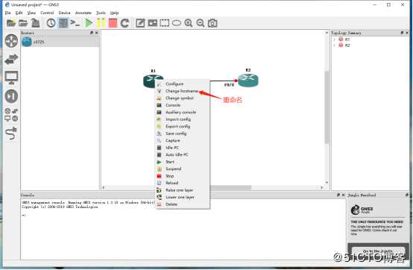Browse routers in device sidebar
This screenshot has width=413, height=270.
11,41
